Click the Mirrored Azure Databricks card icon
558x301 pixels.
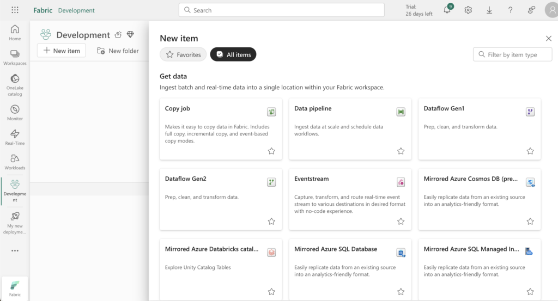click(271, 253)
